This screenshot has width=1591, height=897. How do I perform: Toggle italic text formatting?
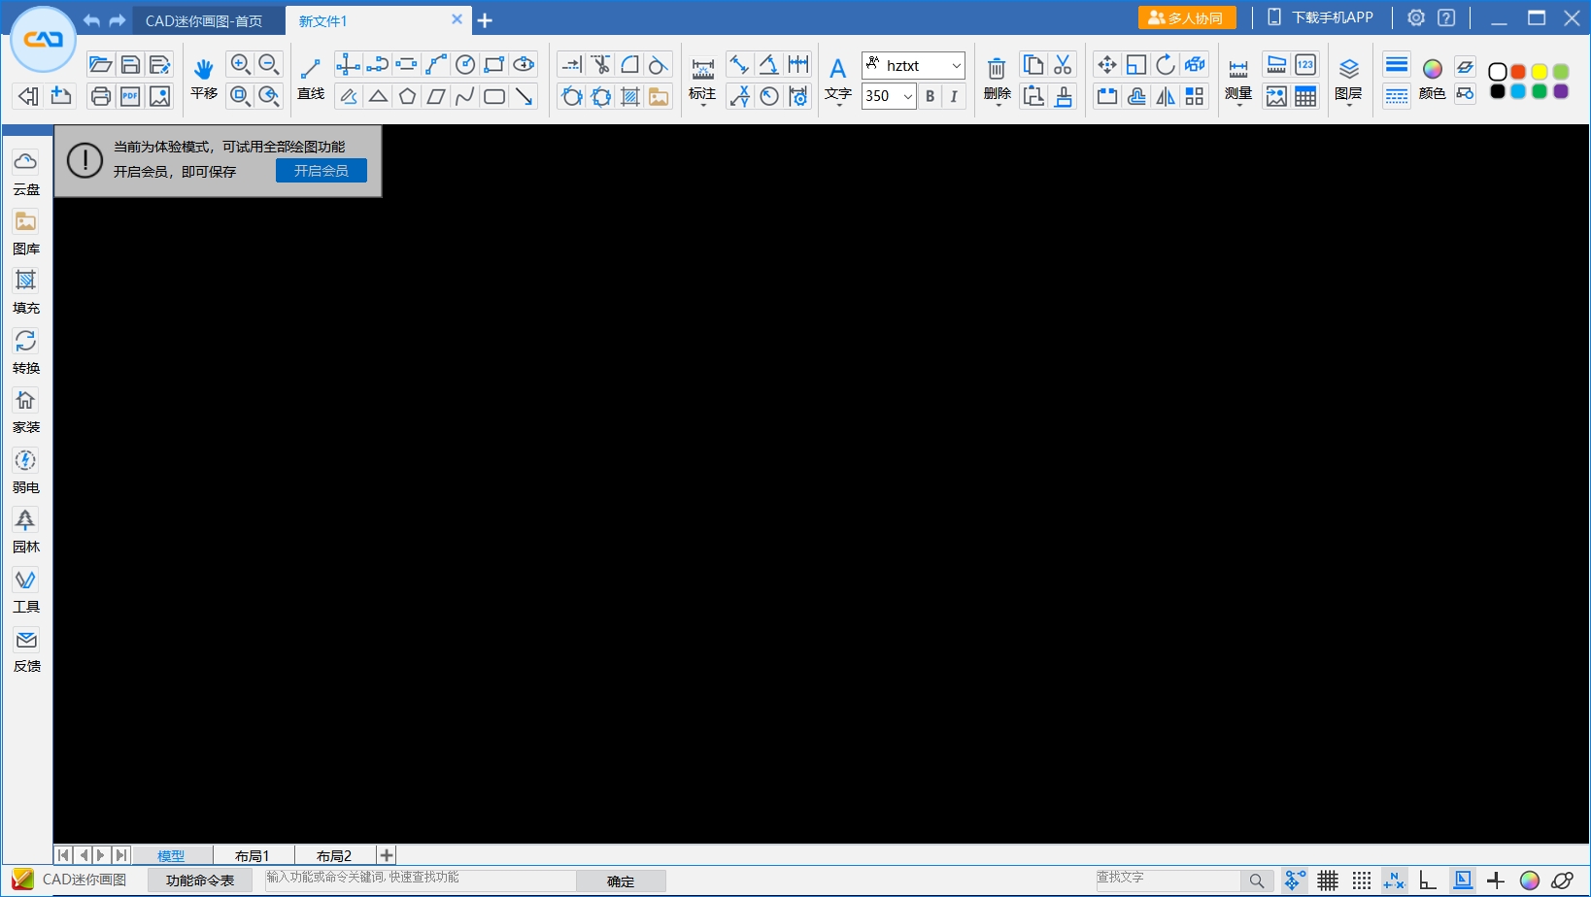(954, 96)
